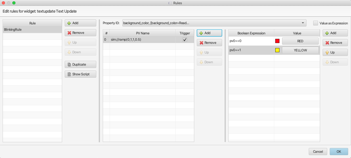The image size is (351, 158).
Task: Click the YELLOW color value button
Action: coord(300,50)
